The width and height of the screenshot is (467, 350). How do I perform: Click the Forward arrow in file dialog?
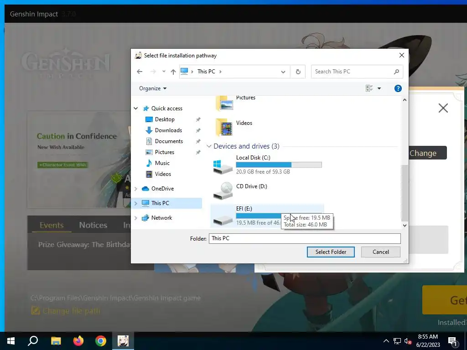tap(153, 72)
